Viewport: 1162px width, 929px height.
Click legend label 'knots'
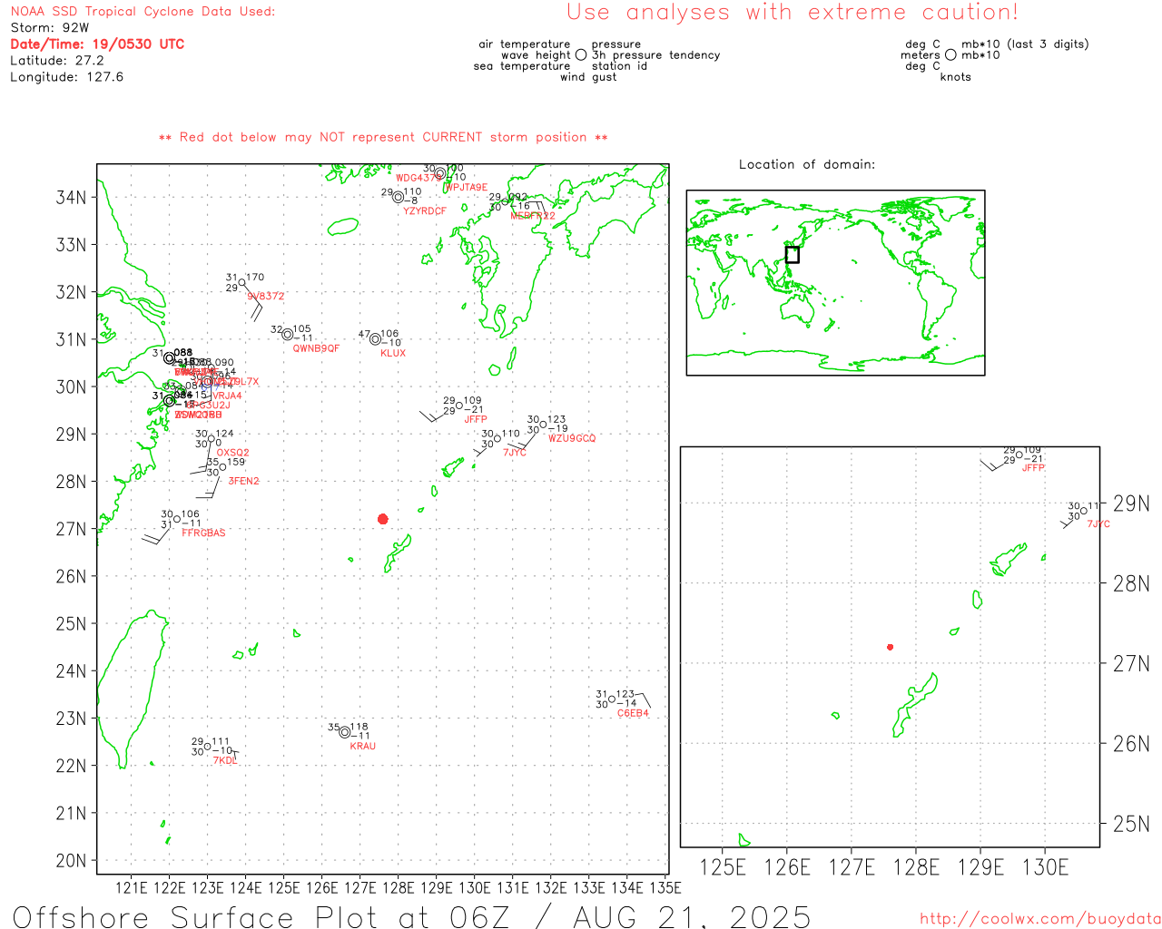[x=956, y=77]
